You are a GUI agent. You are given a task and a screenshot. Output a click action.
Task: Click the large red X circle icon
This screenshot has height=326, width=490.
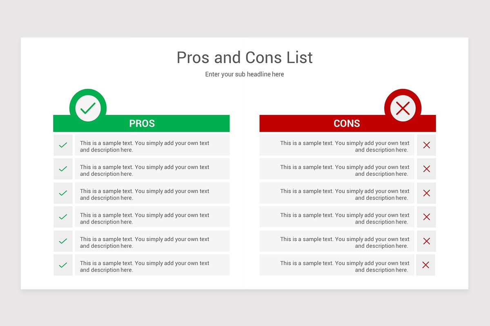coord(403,108)
